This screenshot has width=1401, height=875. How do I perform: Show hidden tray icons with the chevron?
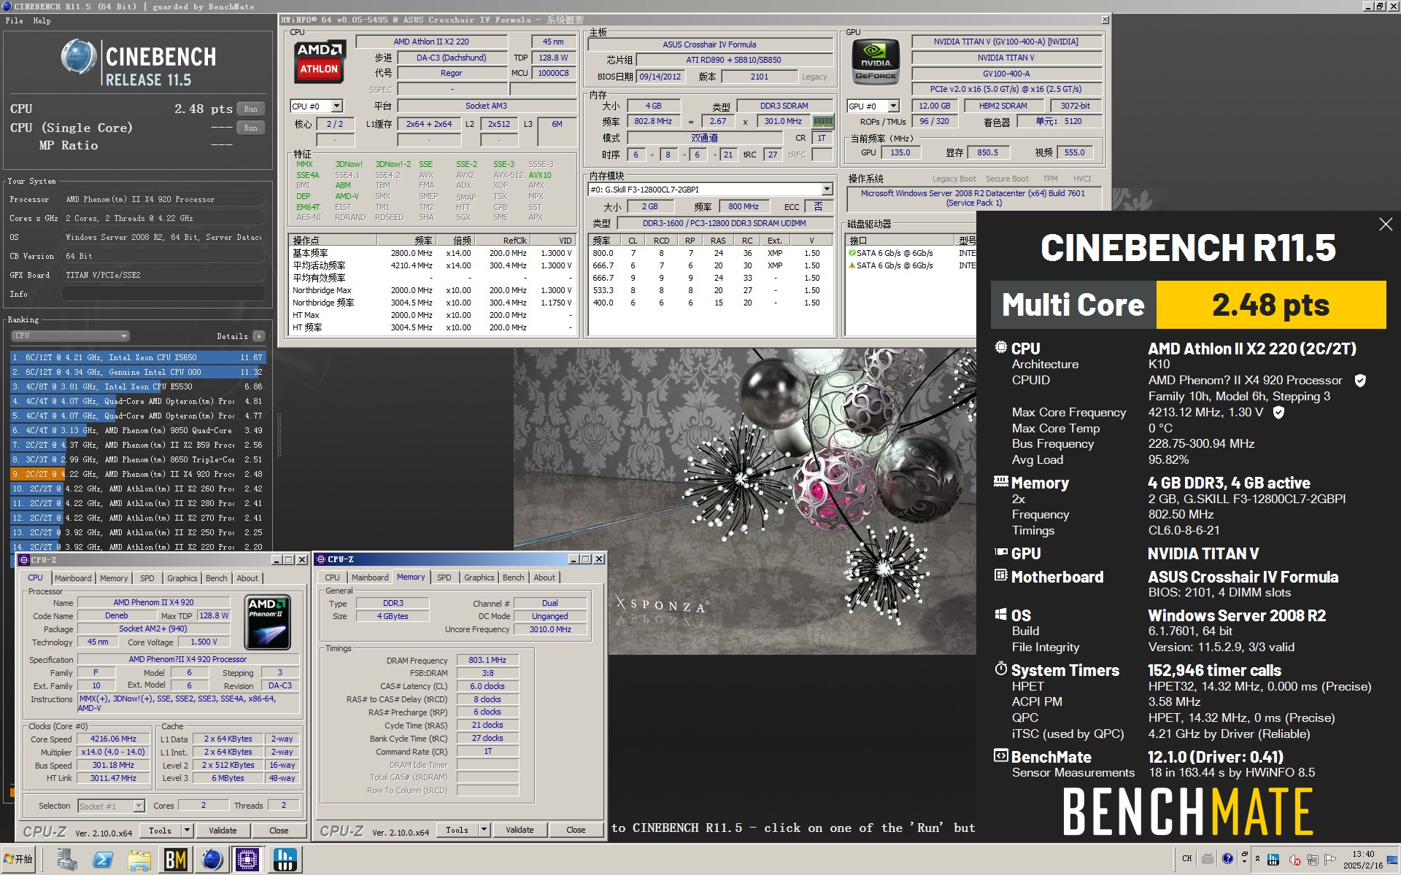click(x=1257, y=858)
